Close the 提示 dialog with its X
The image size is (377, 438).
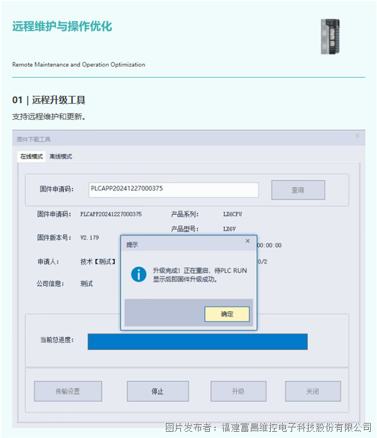pos(247,241)
